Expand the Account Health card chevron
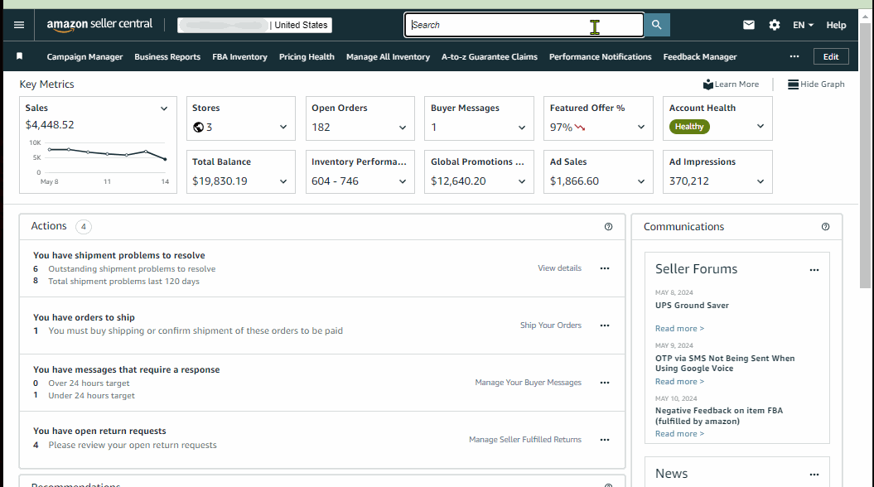Image resolution: width=874 pixels, height=487 pixels. [x=761, y=127]
